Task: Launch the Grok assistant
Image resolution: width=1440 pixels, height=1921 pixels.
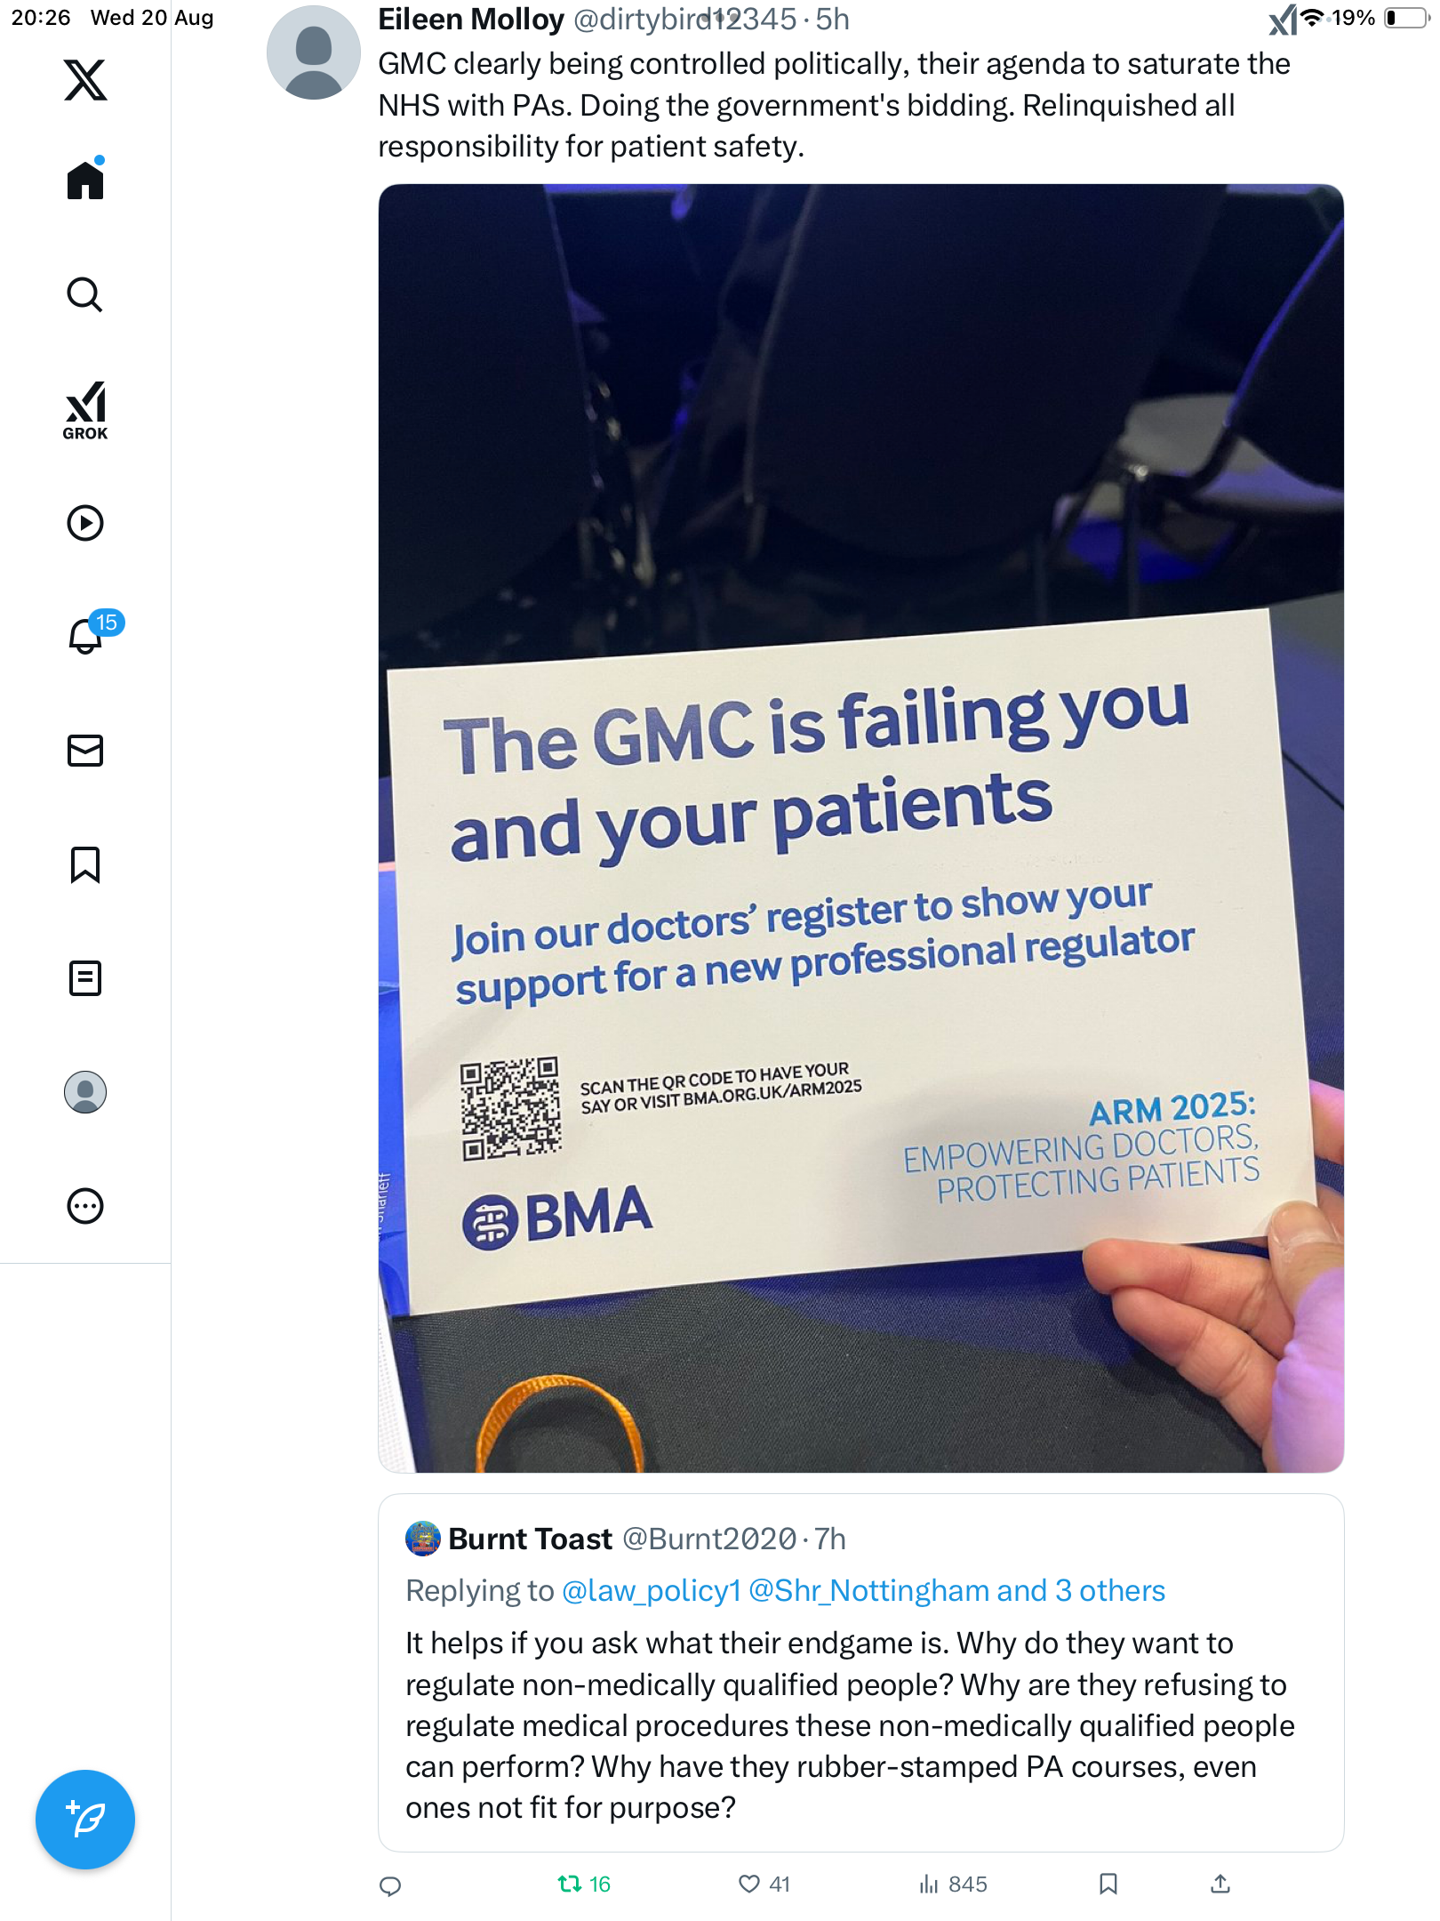Action: coord(85,410)
